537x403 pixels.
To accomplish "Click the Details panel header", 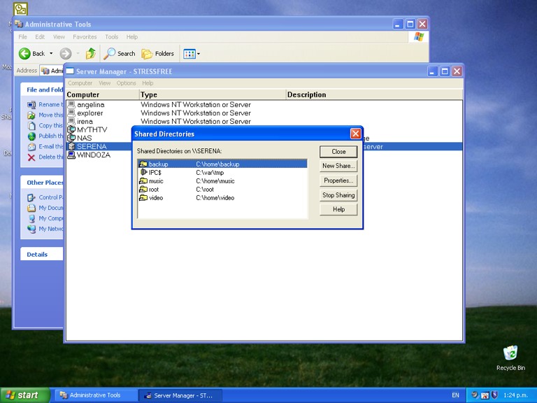I will (41, 254).
